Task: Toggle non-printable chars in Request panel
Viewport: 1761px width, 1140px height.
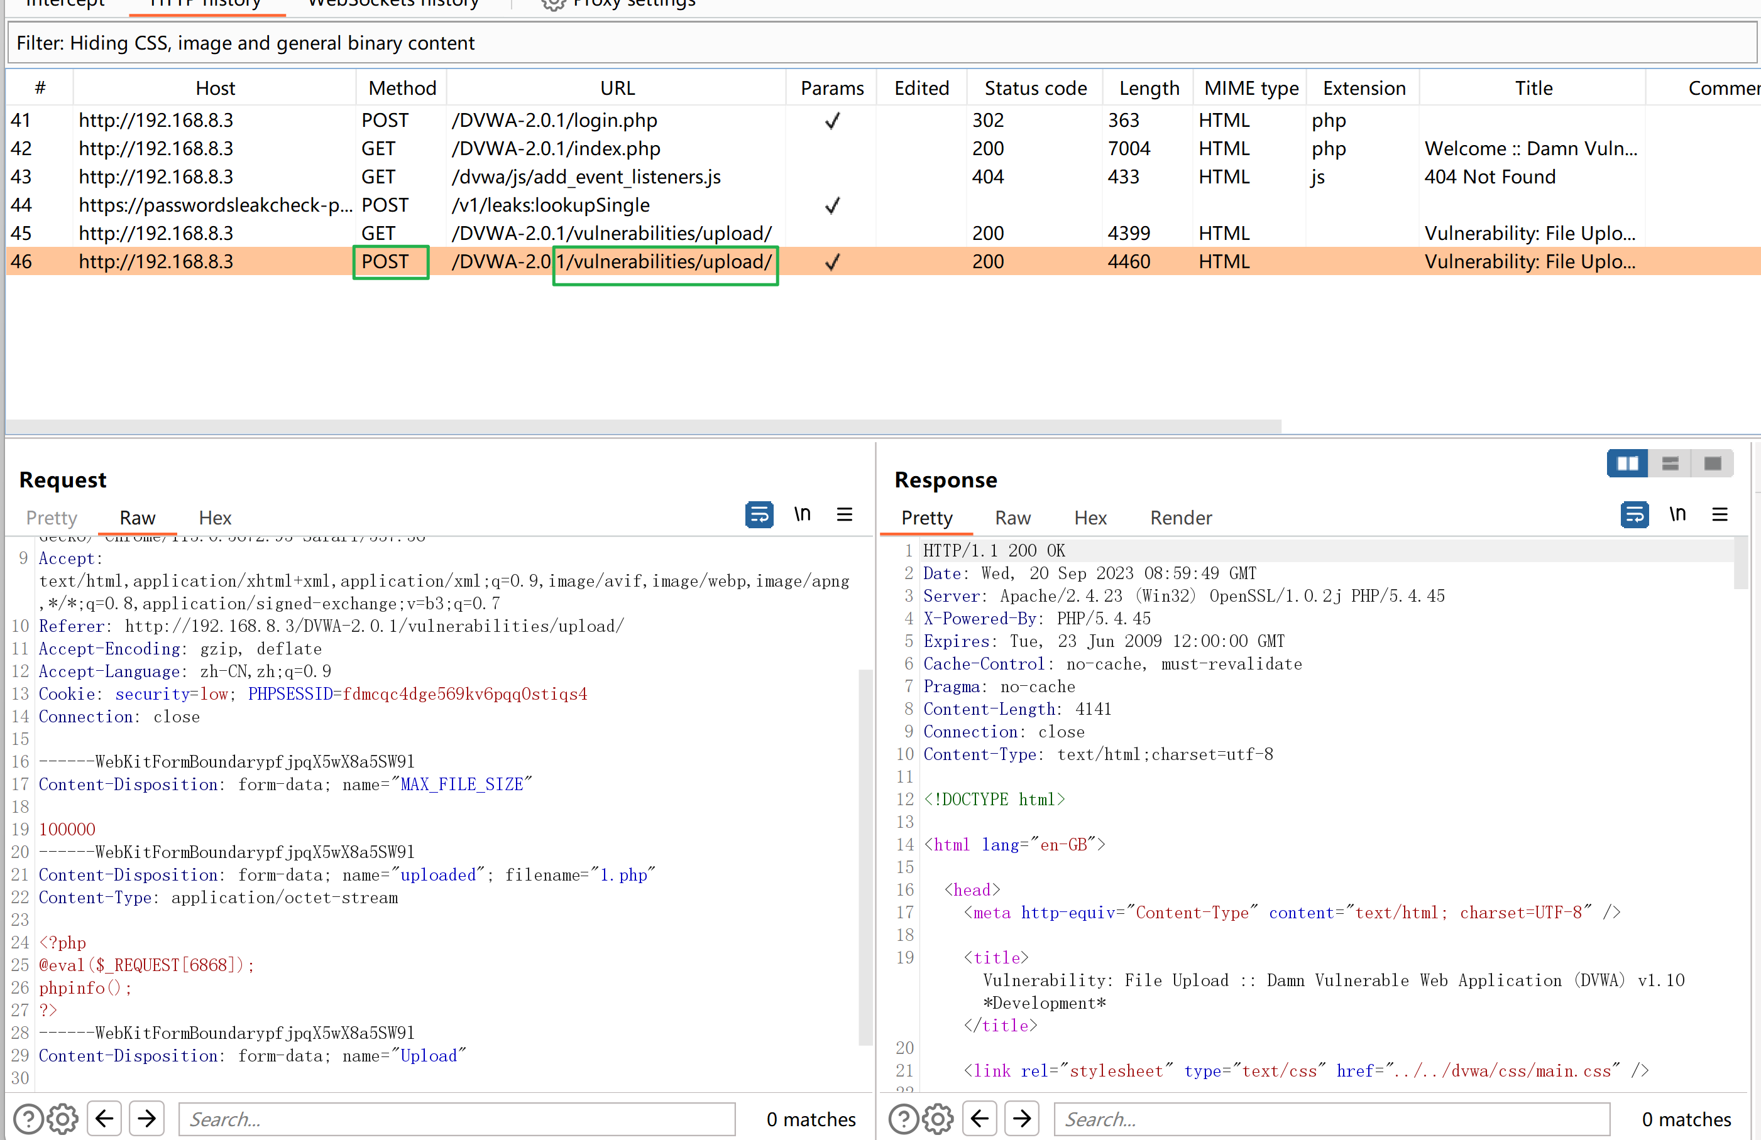Action: pos(802,514)
